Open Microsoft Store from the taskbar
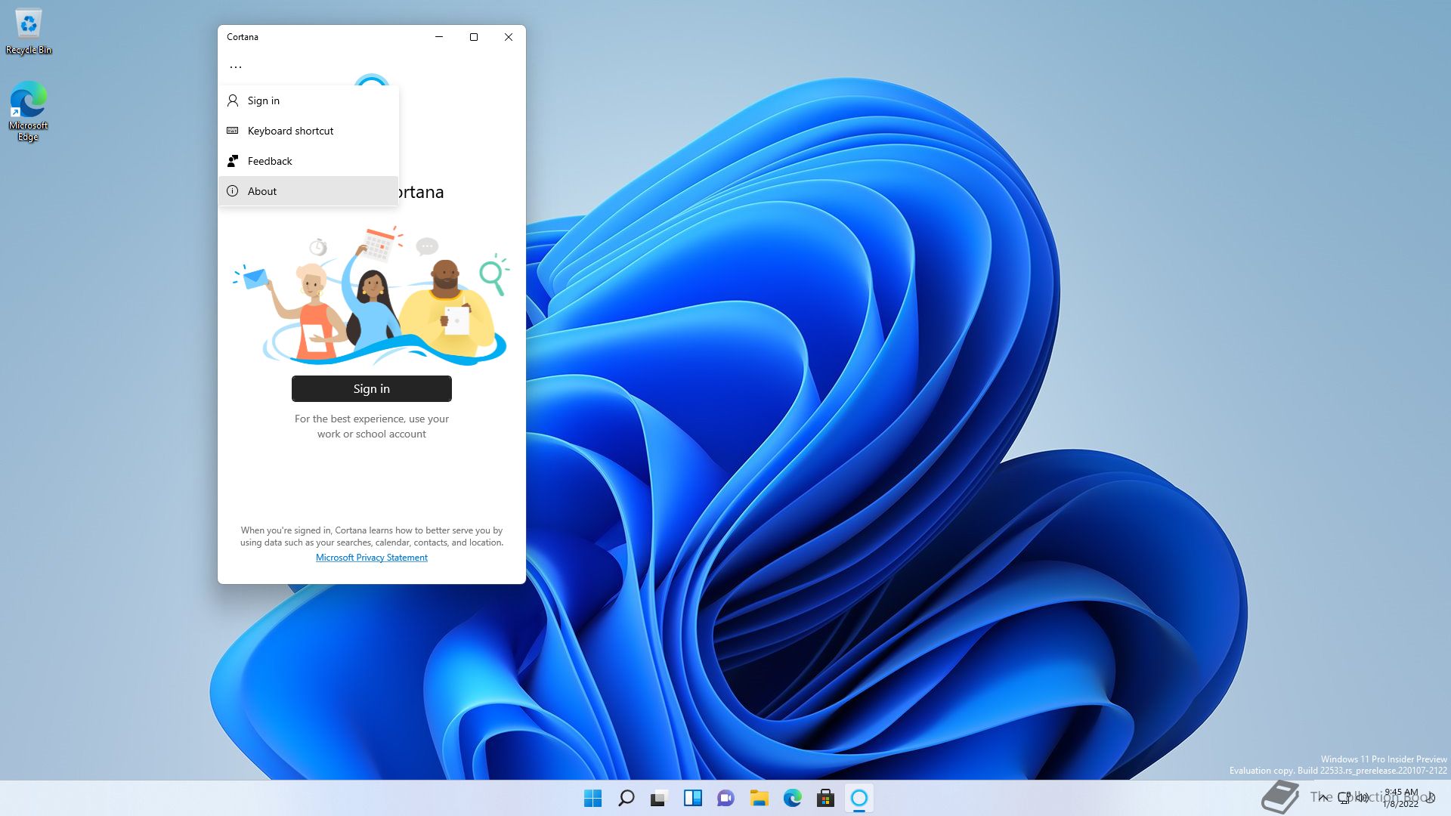This screenshot has width=1451, height=816. point(825,798)
